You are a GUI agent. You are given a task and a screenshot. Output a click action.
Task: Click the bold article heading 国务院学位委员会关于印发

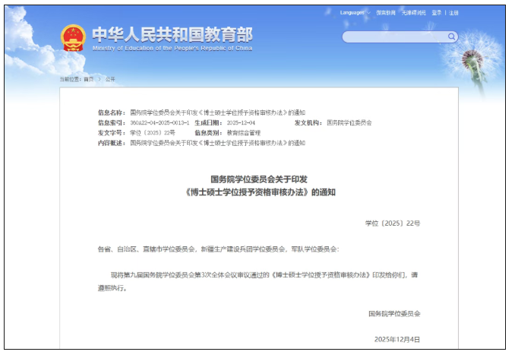click(x=260, y=179)
